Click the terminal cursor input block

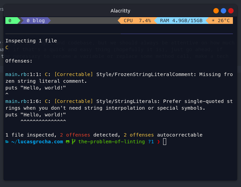point(164,142)
